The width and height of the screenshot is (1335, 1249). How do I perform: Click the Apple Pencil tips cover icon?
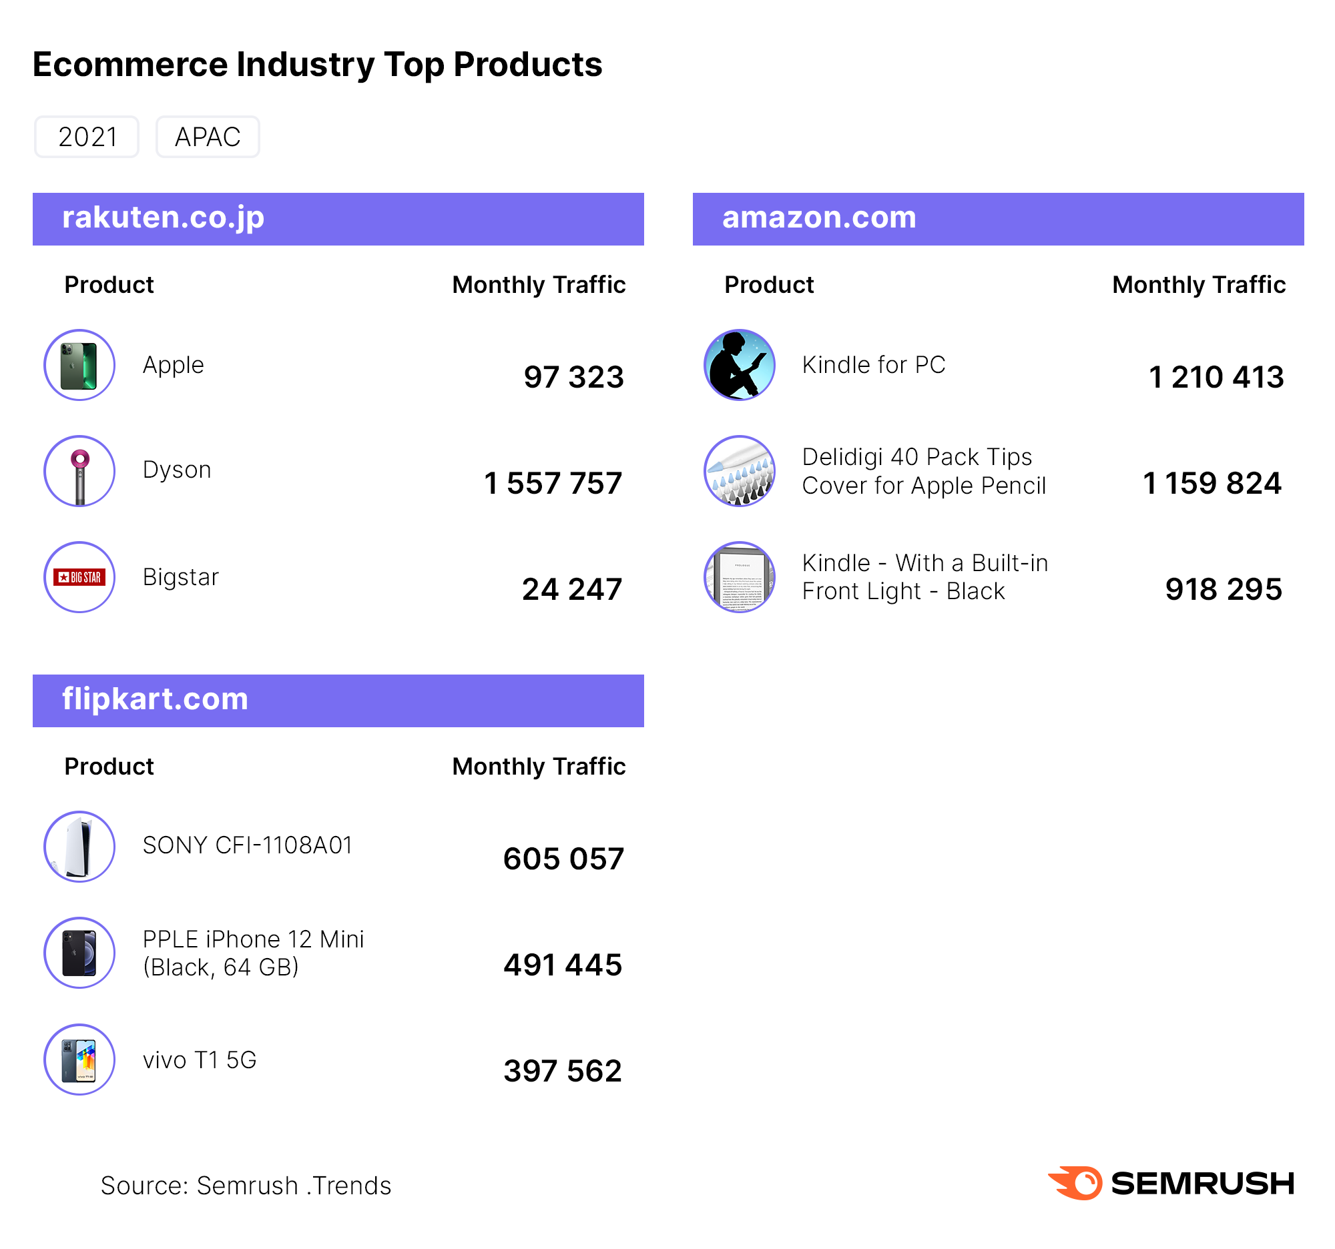(740, 471)
